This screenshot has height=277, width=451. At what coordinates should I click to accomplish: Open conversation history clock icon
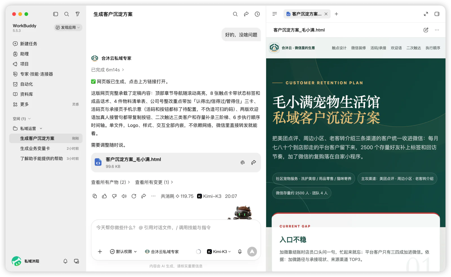[257, 14]
